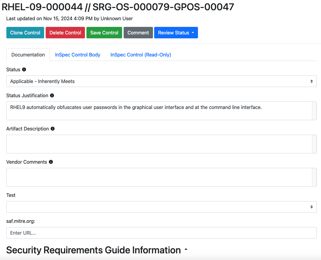
Task: Collapse Security Requirements Guide Information section
Action: (186, 250)
